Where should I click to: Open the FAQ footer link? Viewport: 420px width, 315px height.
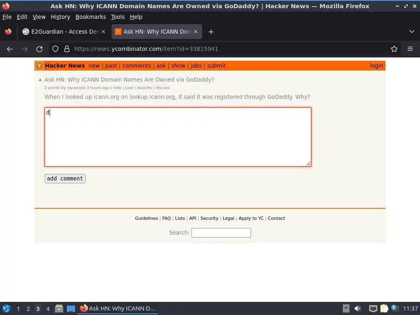(x=167, y=218)
